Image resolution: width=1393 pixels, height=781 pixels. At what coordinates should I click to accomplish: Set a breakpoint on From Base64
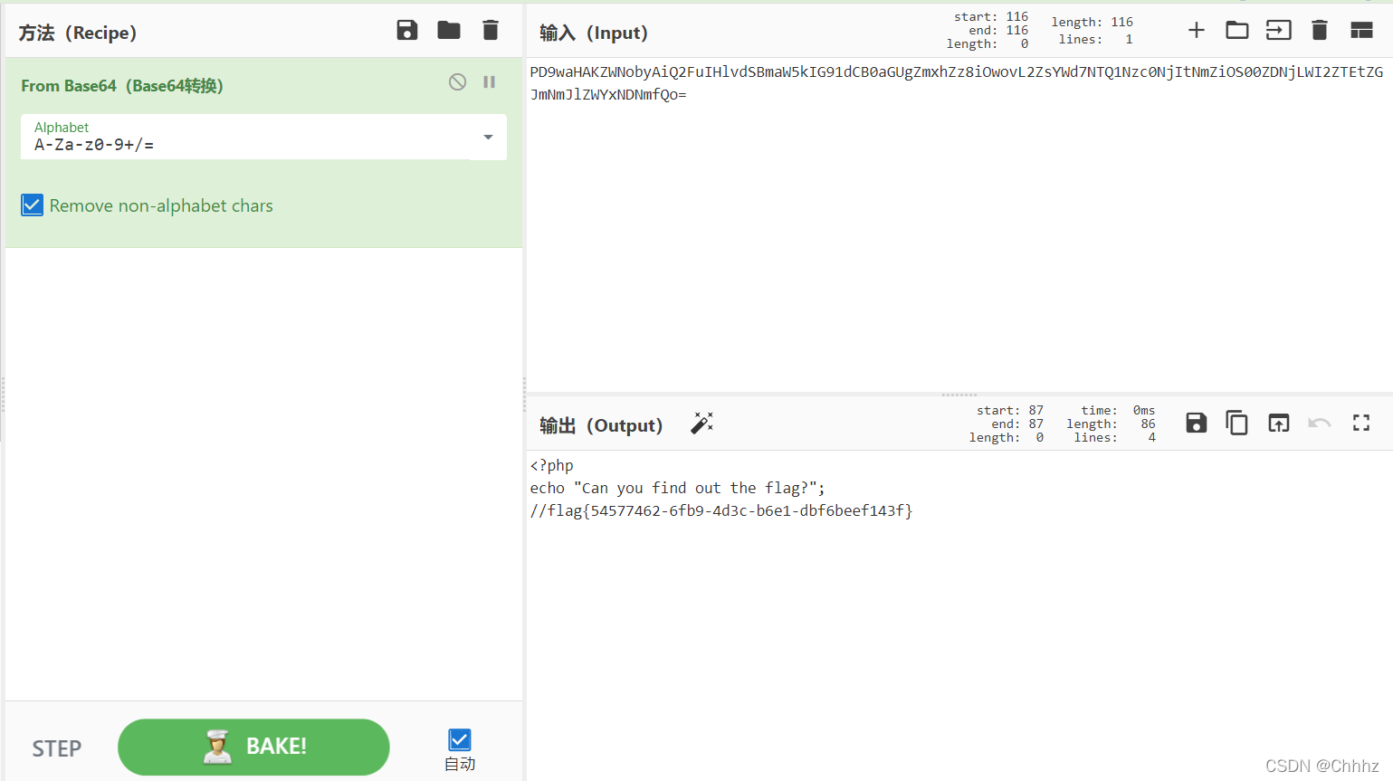point(489,81)
